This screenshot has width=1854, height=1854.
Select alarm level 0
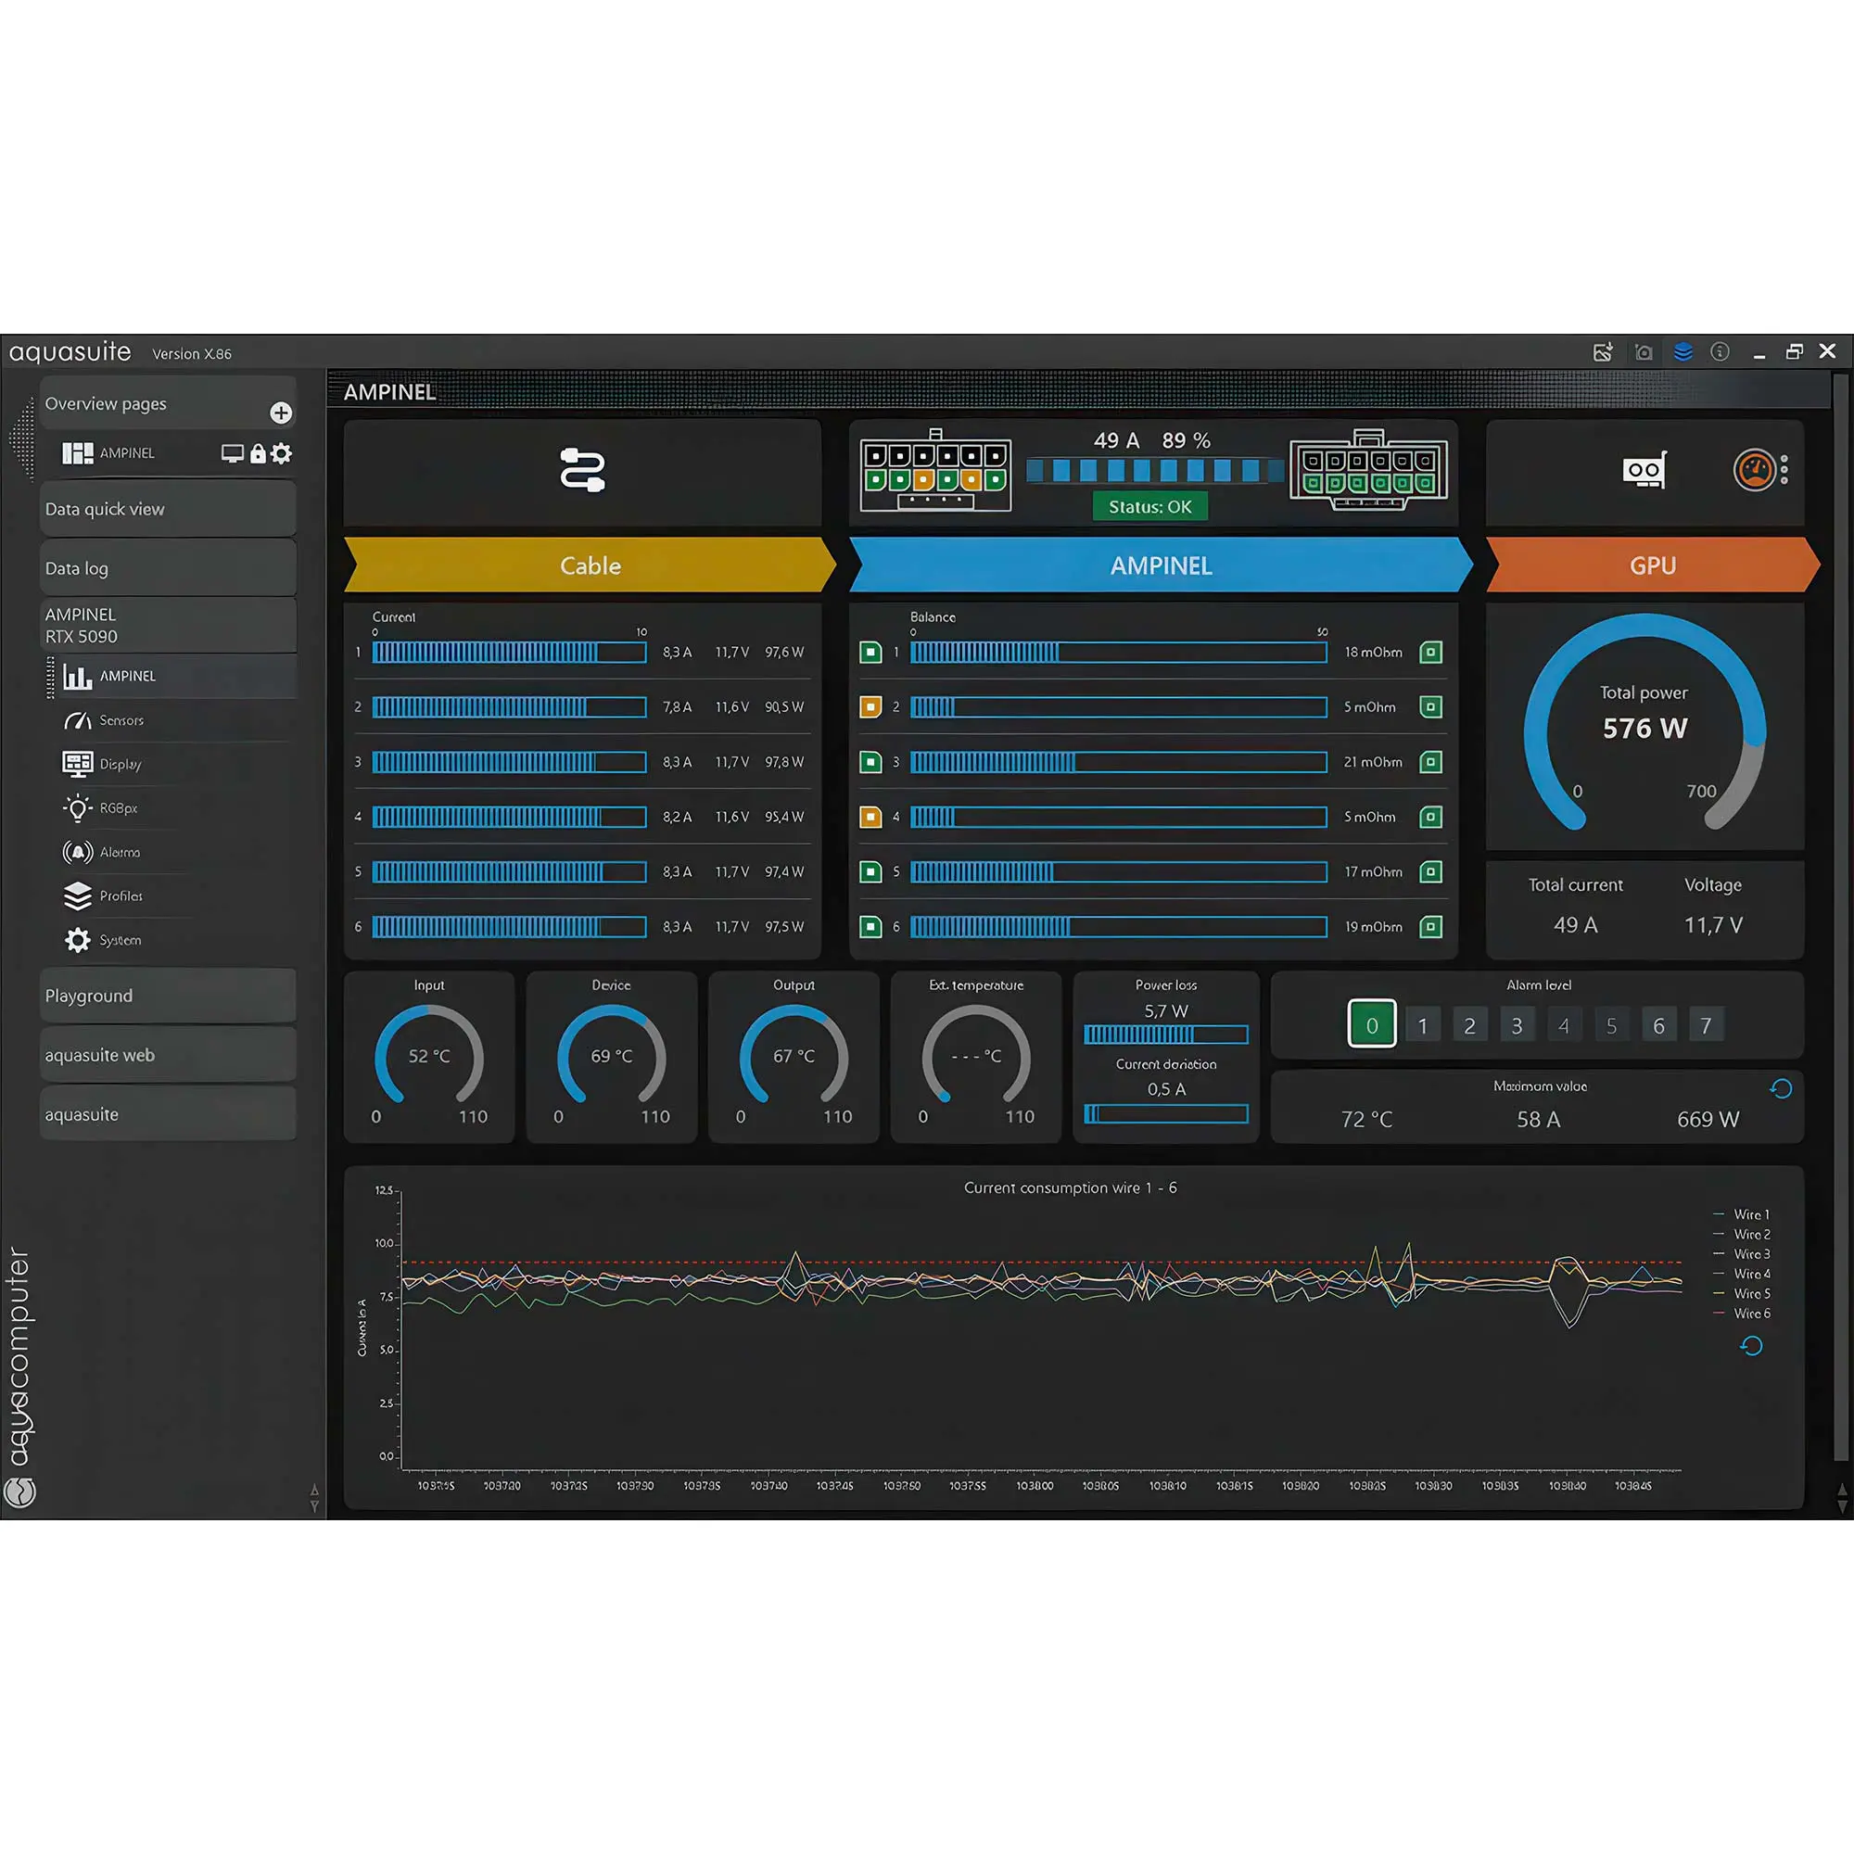tap(1372, 1025)
